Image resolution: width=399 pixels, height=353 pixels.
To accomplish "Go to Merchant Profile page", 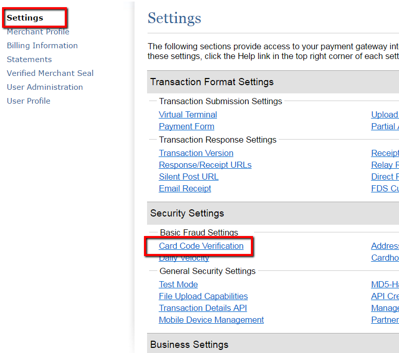I will point(38,32).
